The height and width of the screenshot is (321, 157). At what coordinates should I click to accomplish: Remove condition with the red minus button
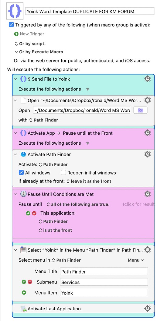coord(34,213)
